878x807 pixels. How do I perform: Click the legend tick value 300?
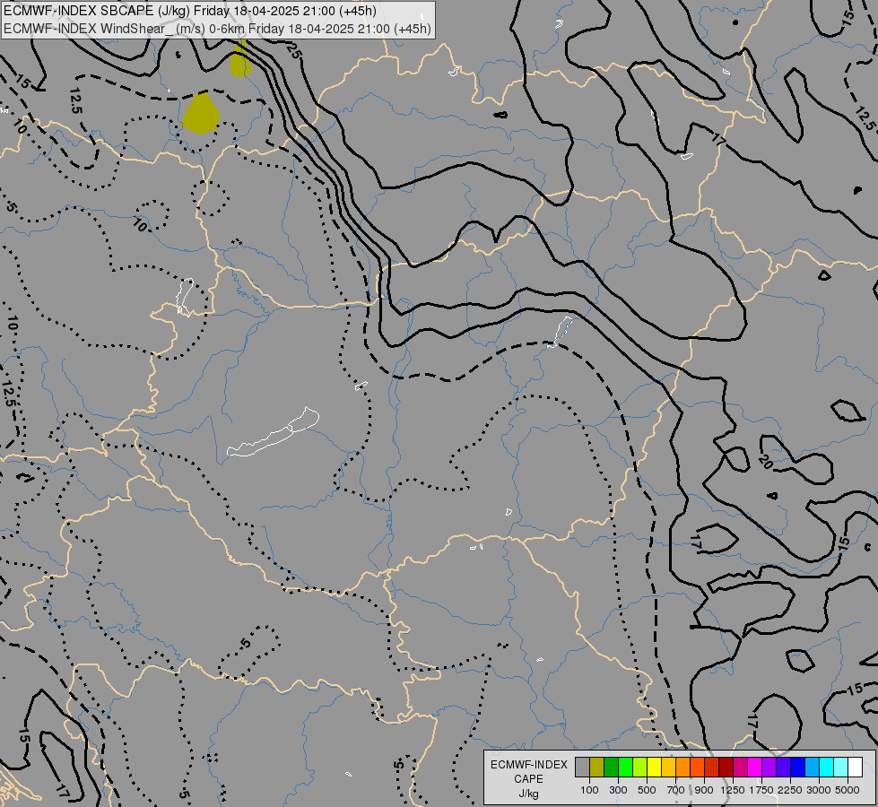click(618, 790)
